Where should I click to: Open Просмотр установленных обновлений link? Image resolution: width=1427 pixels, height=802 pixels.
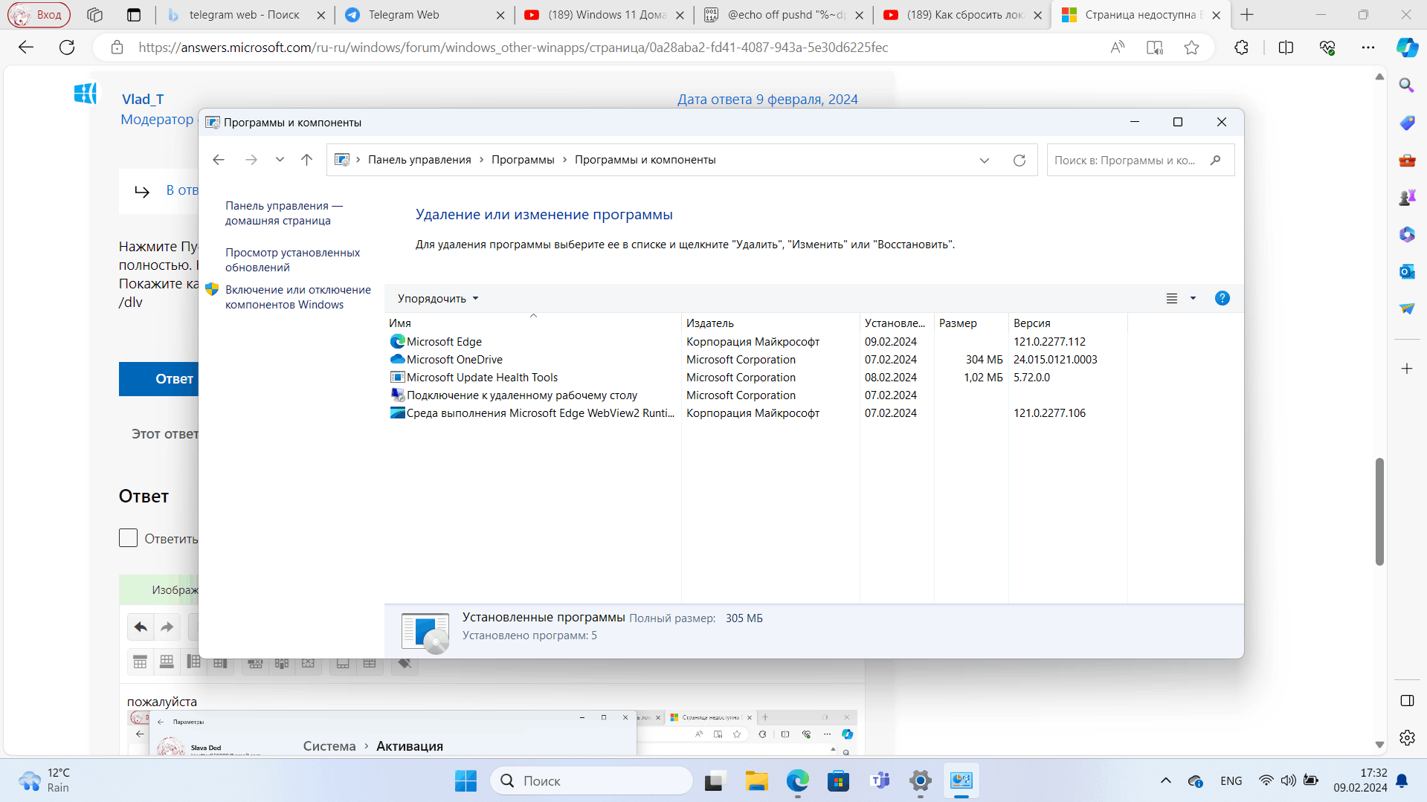pos(292,259)
